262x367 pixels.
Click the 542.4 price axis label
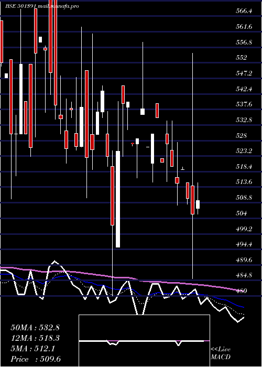coord(244,89)
